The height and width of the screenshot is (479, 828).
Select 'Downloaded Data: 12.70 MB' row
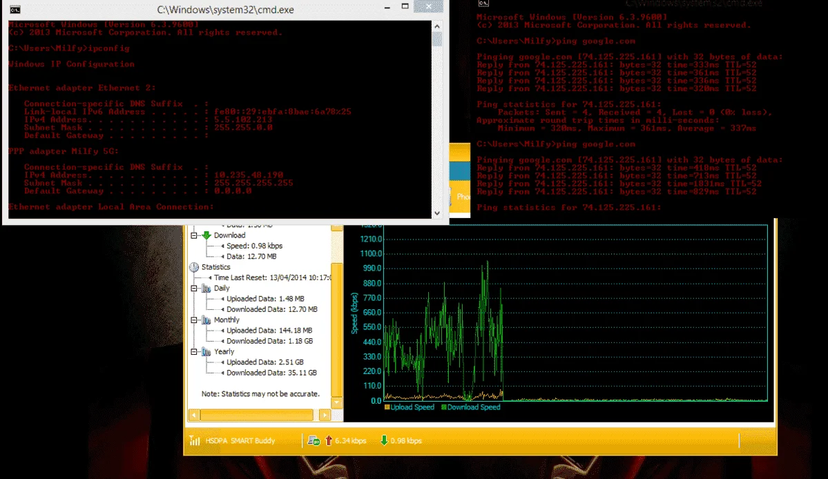coord(272,309)
